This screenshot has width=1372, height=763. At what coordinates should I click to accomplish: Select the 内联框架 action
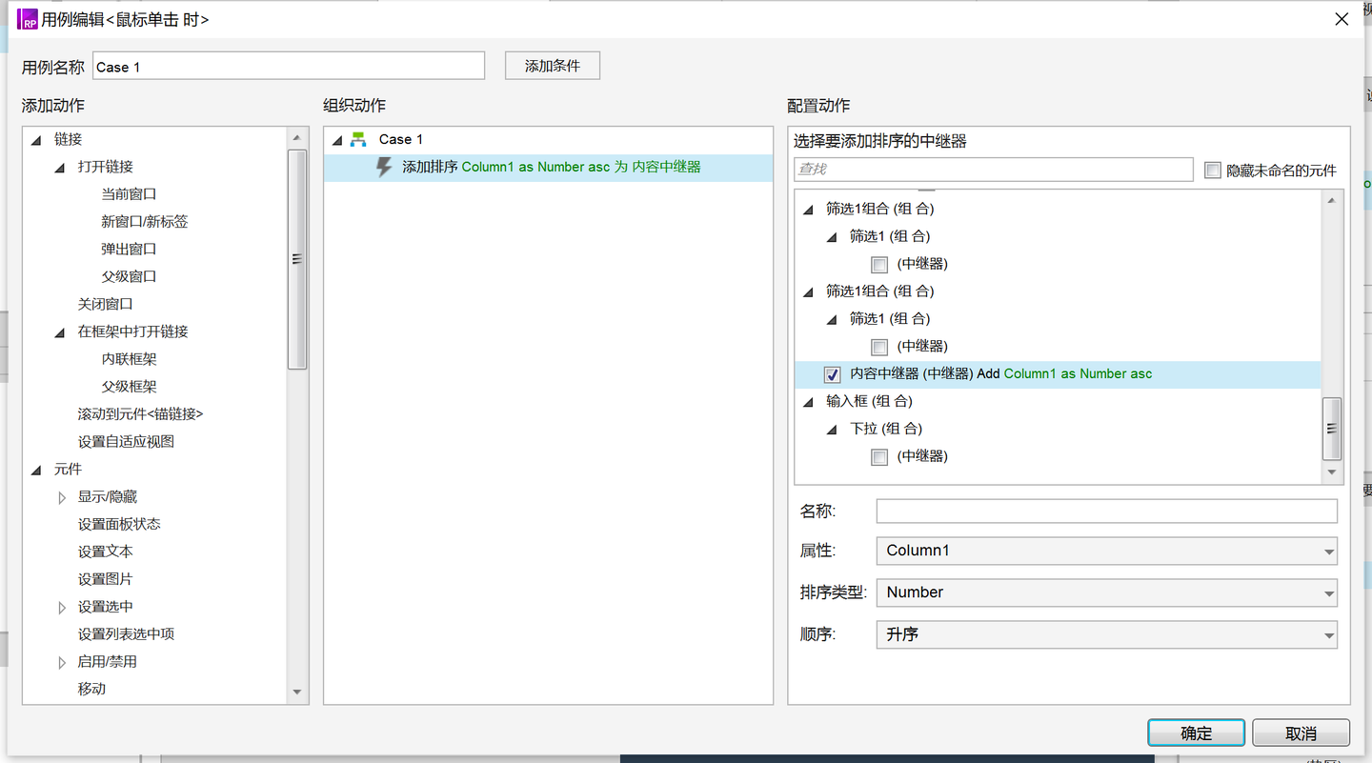click(x=129, y=360)
